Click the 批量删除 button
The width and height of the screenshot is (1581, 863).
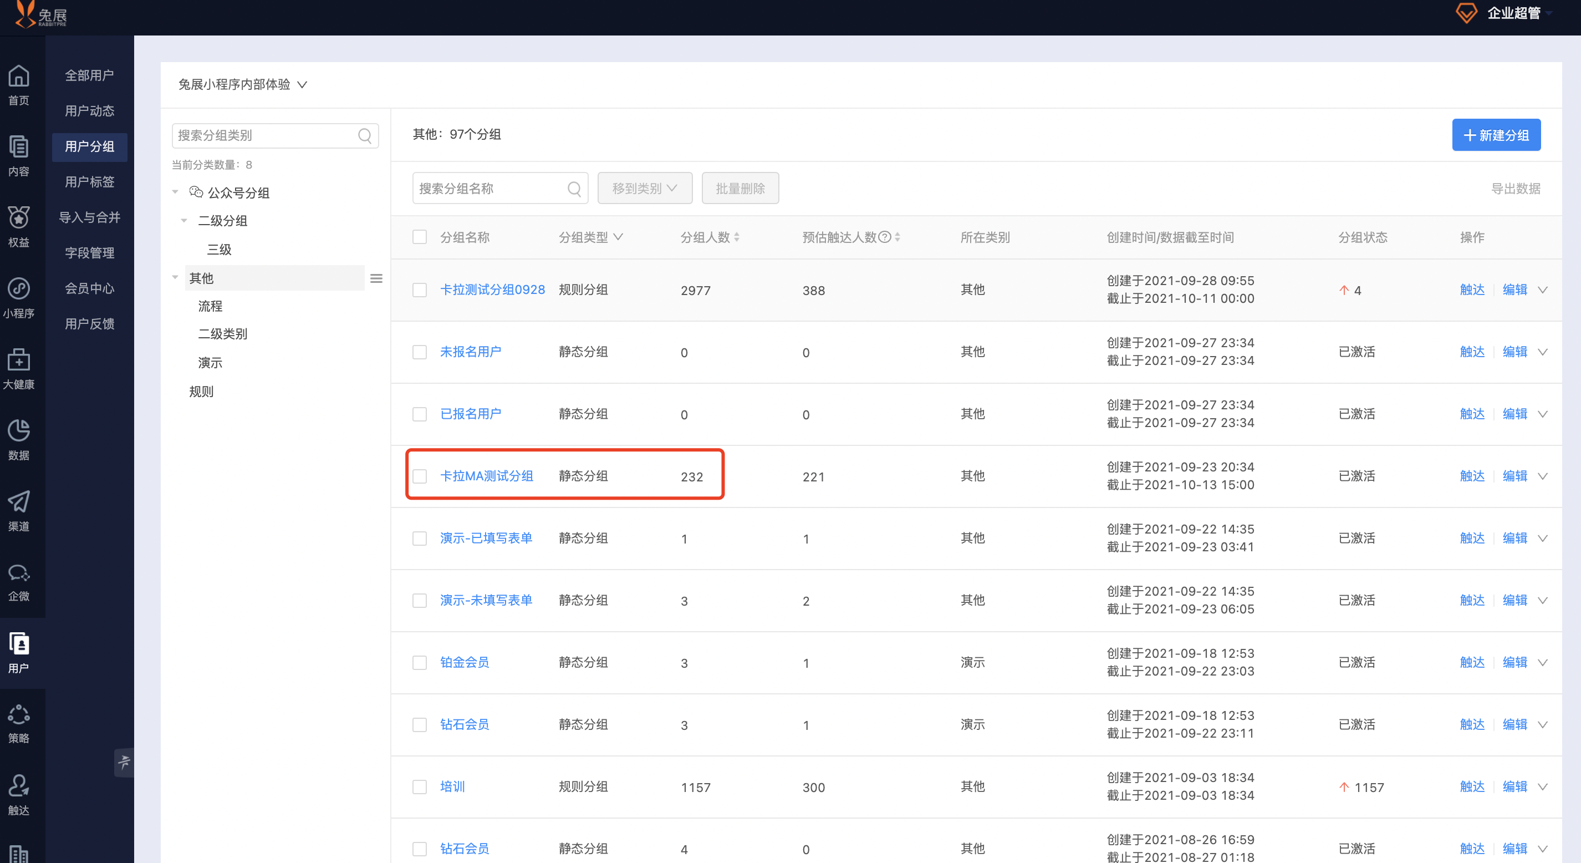tap(740, 189)
